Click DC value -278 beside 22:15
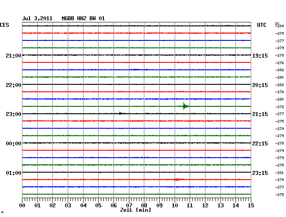The width and height of the screenshot is (286, 217). click(279, 143)
